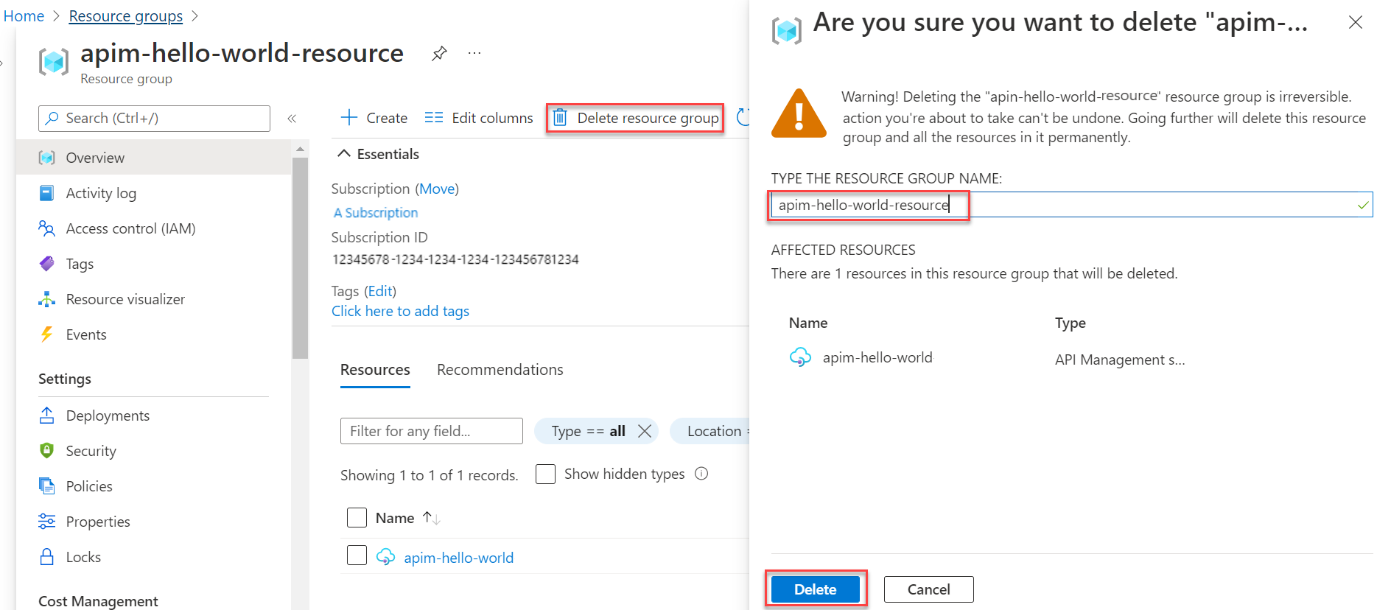This screenshot has width=1377, height=610.
Task: Open the Security shield icon
Action: (x=46, y=450)
